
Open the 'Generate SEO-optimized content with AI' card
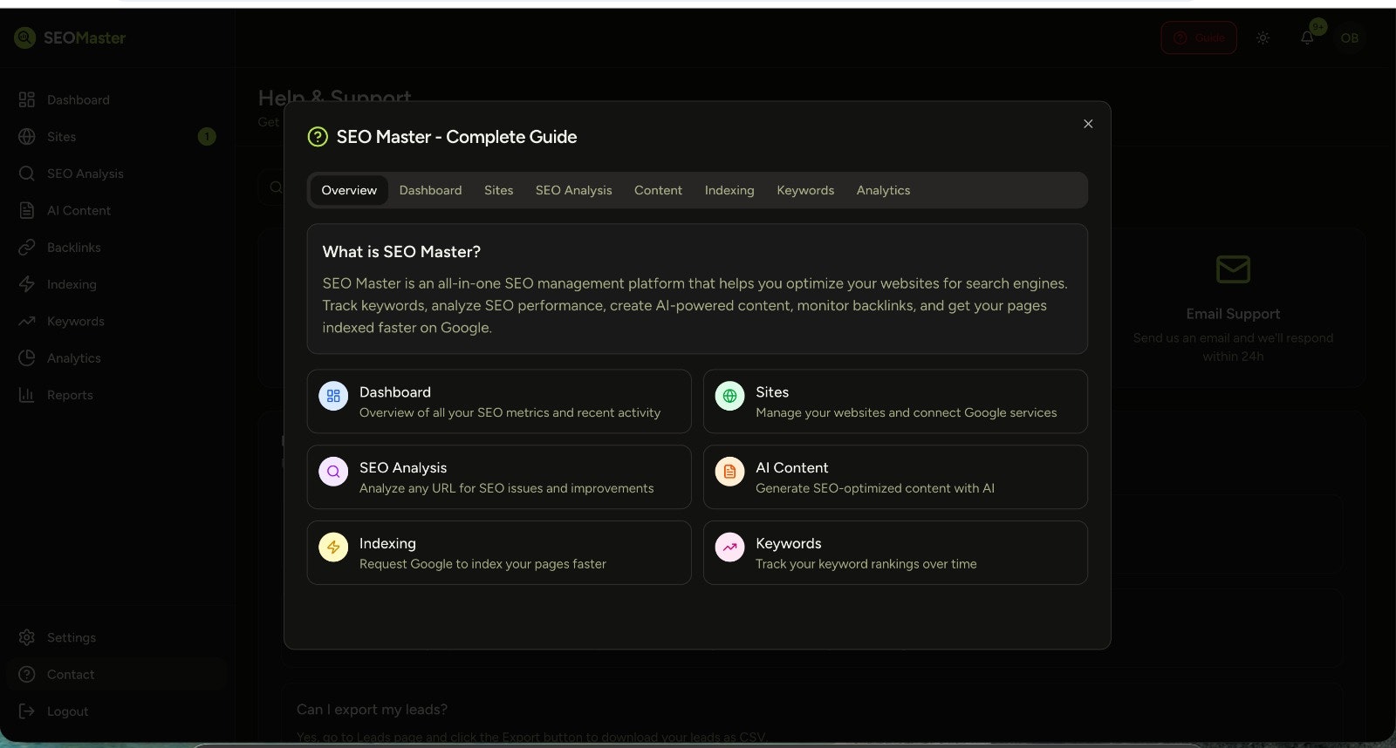895,477
